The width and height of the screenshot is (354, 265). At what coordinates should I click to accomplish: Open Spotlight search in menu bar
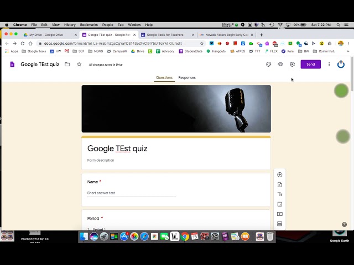338,25
